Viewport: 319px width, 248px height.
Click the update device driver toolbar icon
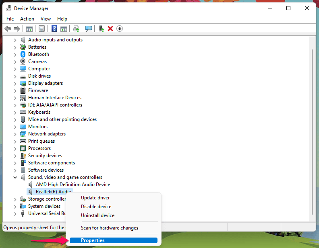coord(76,29)
